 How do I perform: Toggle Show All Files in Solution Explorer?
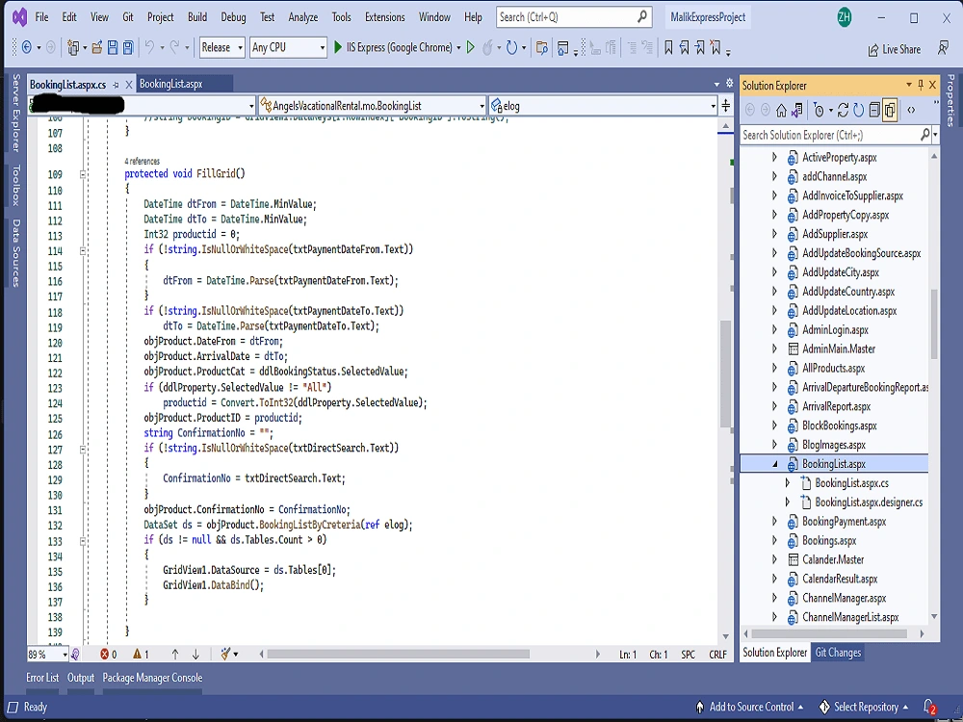[x=889, y=111]
